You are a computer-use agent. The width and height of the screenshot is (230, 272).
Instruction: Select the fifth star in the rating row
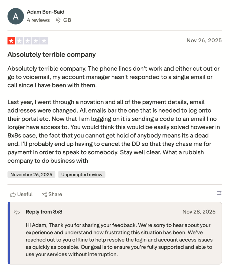[x=44, y=41]
